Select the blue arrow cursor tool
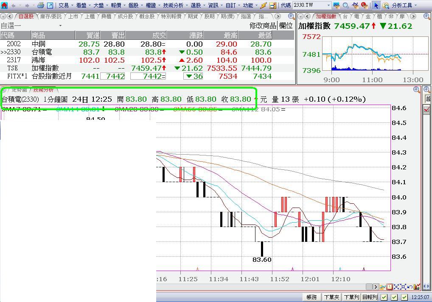 [x=376, y=5]
